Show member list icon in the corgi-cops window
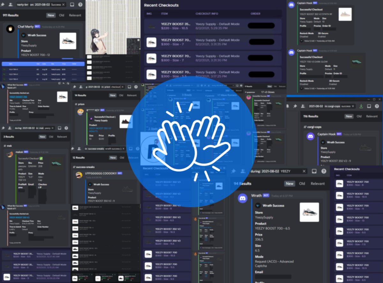This screenshot has height=283, width=383. coord(303,106)
